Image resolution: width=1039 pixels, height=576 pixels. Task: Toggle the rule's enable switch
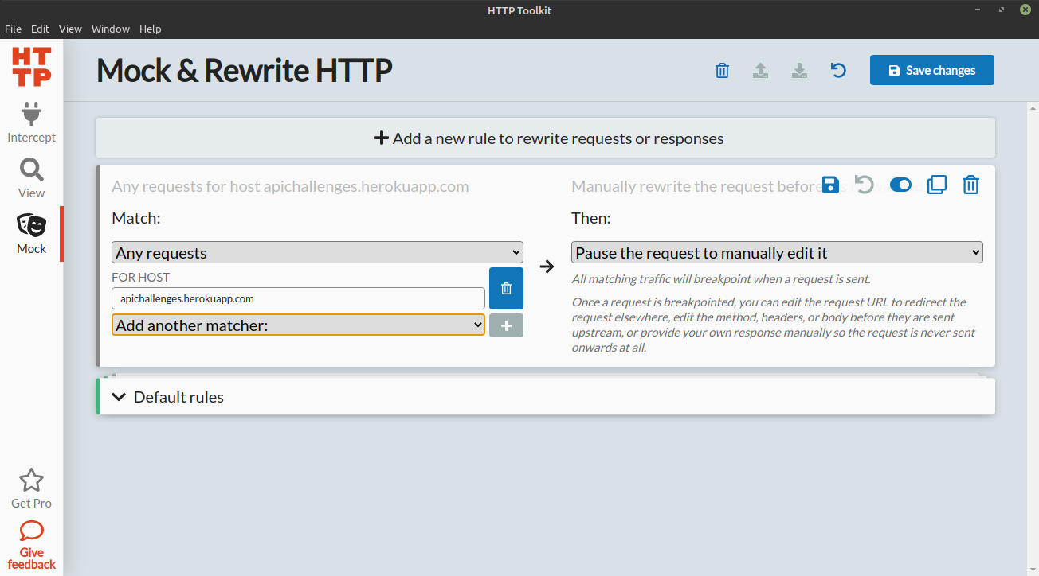click(x=900, y=185)
